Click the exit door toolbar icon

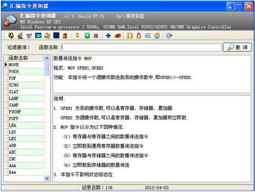click(x=169, y=36)
